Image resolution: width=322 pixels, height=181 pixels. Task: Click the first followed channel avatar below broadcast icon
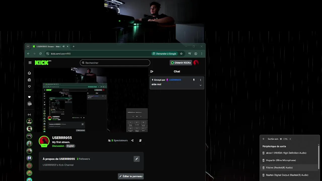tap(29, 121)
